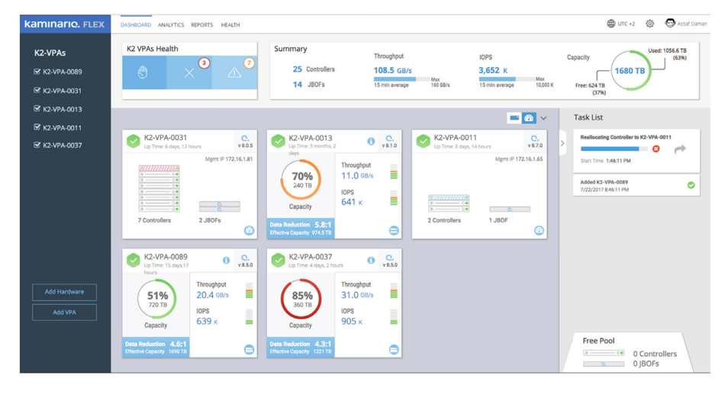Cancel the Reallocating Controller task
The height and width of the screenshot is (394, 725).
point(656,149)
